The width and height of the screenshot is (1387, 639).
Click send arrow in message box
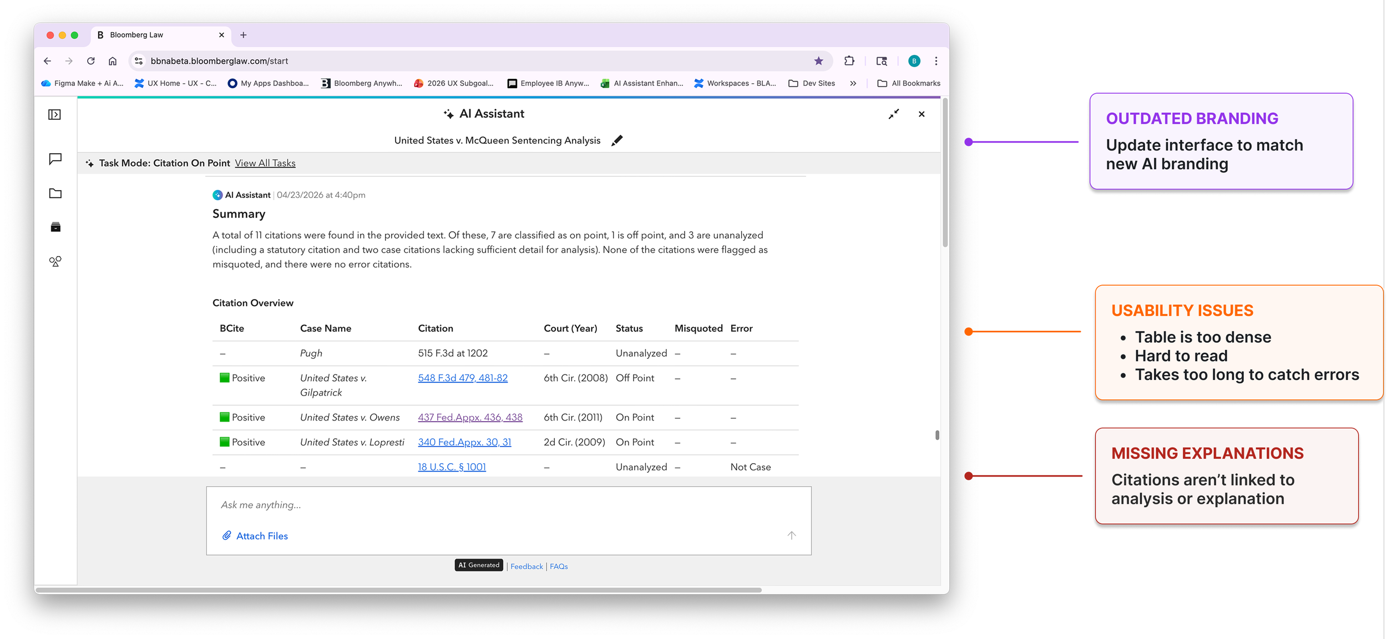[x=792, y=535]
